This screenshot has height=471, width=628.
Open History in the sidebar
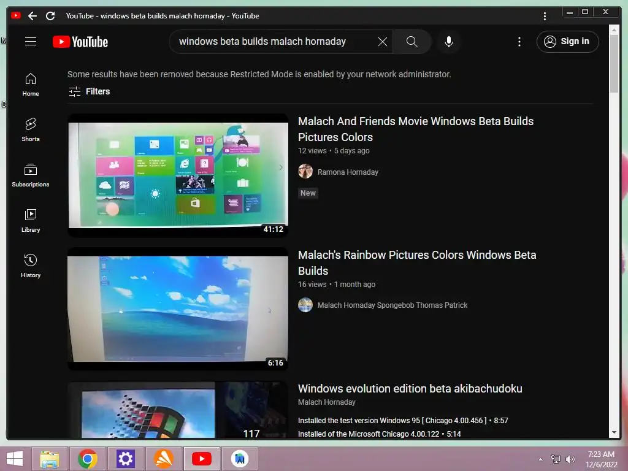pos(31,266)
